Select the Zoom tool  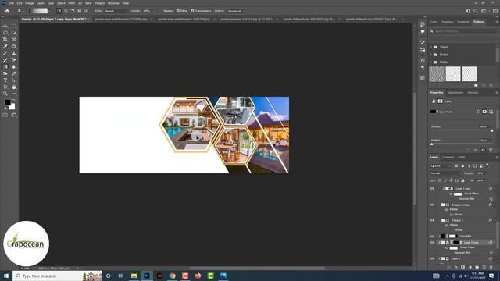click(x=5, y=94)
